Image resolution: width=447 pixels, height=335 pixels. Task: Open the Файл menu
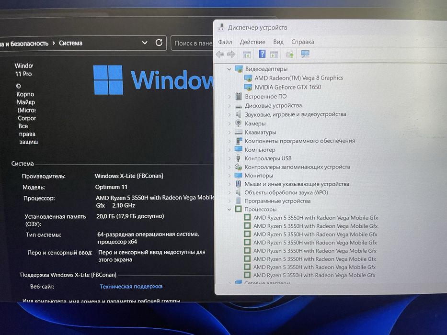click(225, 42)
